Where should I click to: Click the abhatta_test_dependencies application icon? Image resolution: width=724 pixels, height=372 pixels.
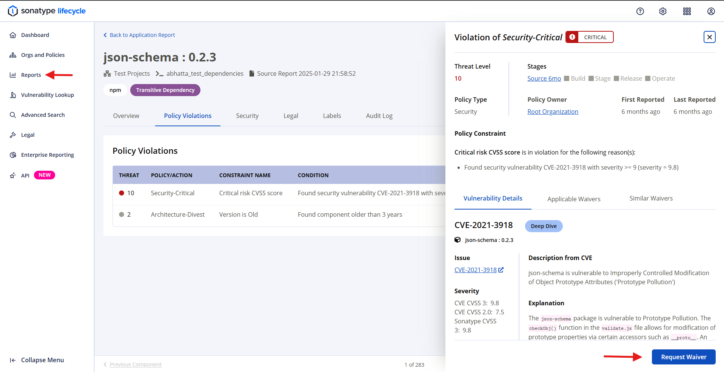160,73
